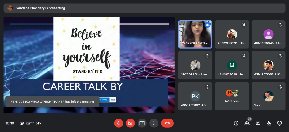Unmute the microphone in the call controls

point(119,123)
